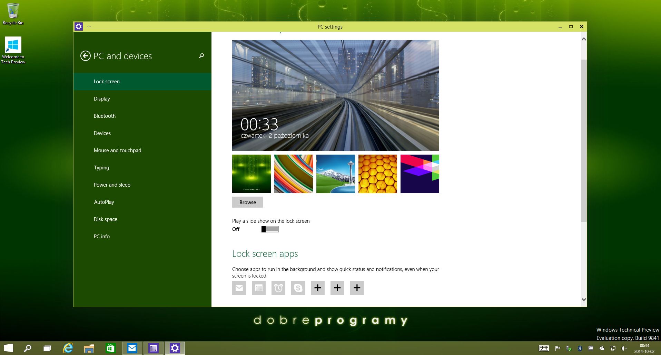
Task: Select the Recycle Bin desktop icon
Action: coord(13,14)
